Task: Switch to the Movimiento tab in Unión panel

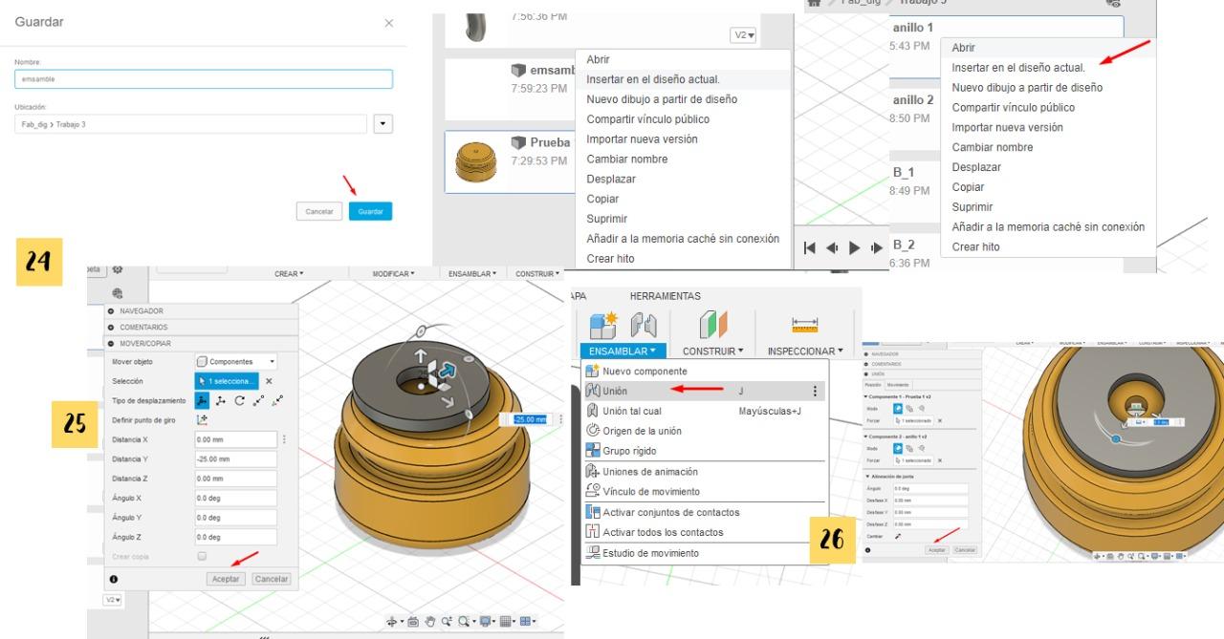Action: point(899,385)
